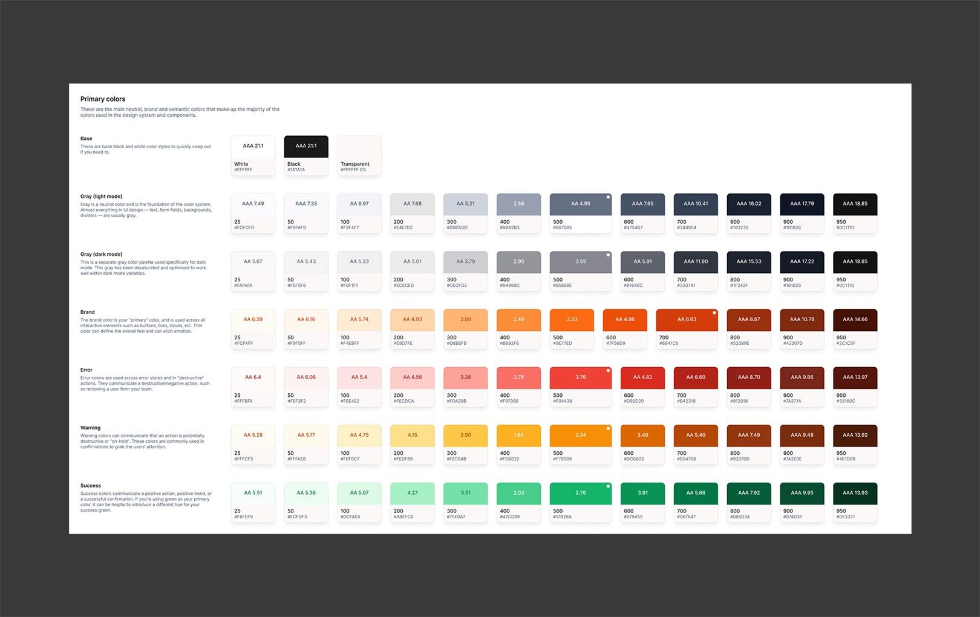Select the "Gray (dark mode)" section label
This screenshot has width=980, height=617.
[101, 254]
